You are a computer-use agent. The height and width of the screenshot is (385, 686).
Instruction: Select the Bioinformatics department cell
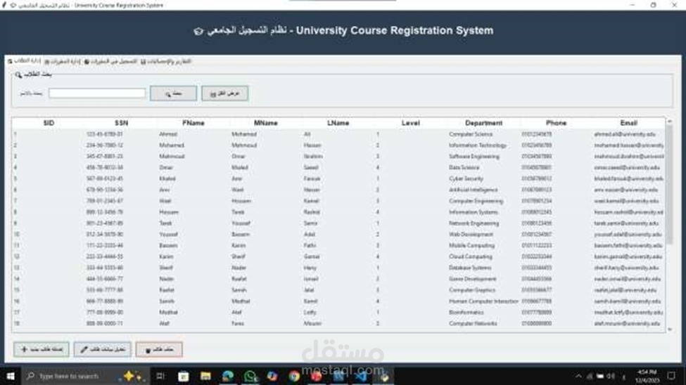(x=466, y=313)
